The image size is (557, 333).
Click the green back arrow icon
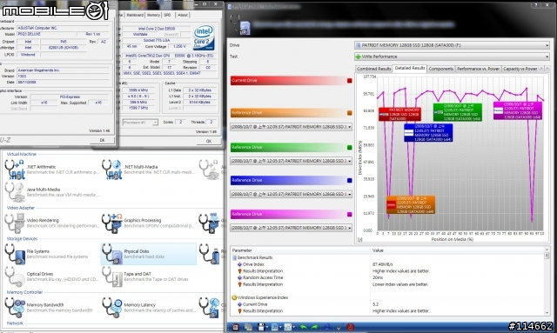303,327
